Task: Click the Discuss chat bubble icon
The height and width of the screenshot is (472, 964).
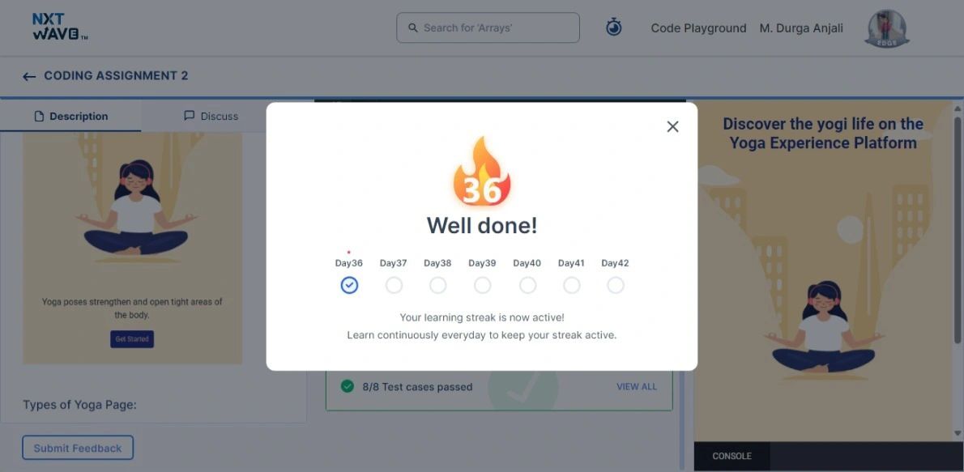Action: (190, 116)
